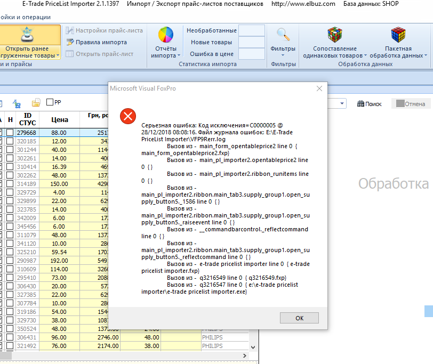Click OK in the FoxPro error dialog
The width and height of the screenshot is (433, 364).
click(299, 318)
